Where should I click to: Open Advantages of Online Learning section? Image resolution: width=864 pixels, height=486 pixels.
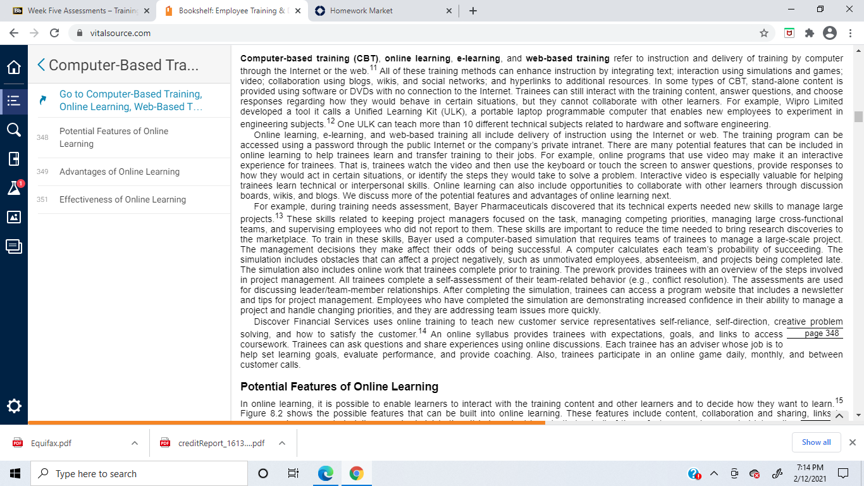pos(120,171)
